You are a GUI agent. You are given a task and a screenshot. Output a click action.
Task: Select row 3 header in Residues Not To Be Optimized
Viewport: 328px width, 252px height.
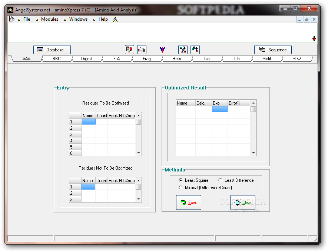pyautogui.click(x=75, y=199)
